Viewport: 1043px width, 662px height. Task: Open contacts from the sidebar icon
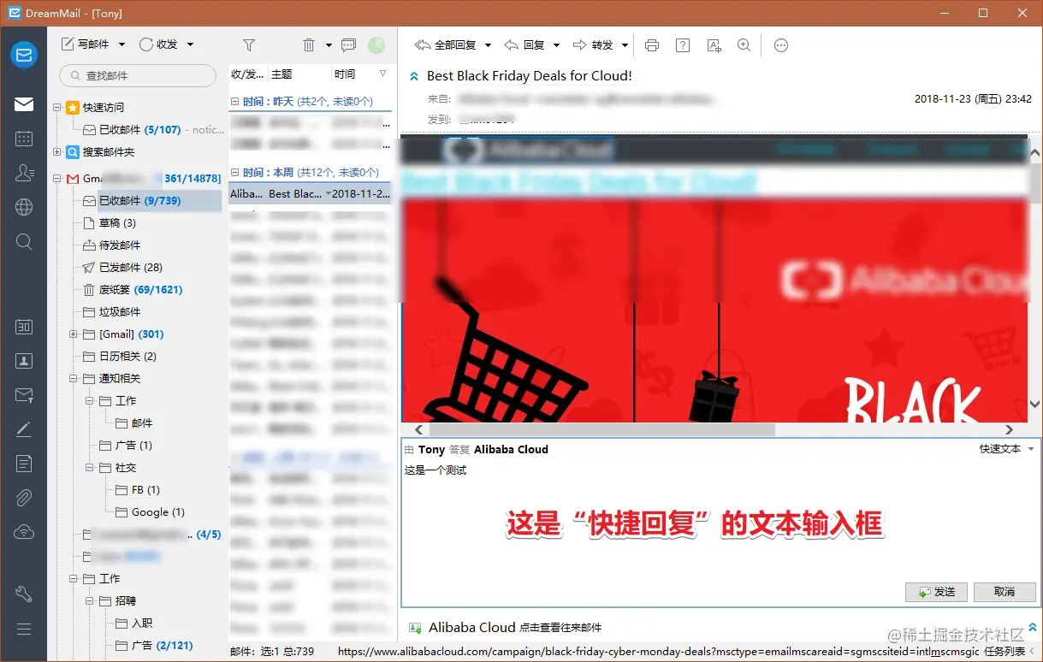(x=24, y=173)
